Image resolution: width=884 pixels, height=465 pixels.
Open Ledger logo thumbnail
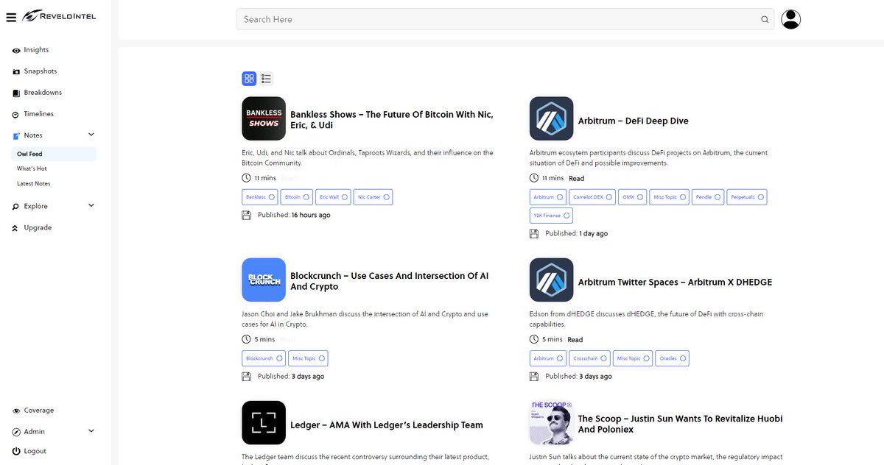(x=264, y=423)
